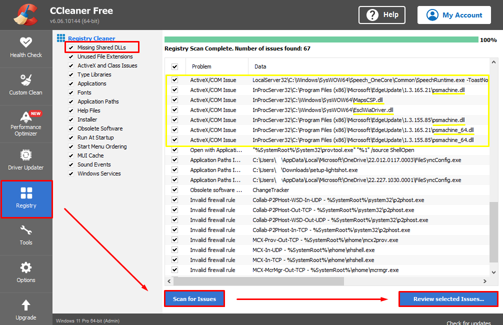
Task: Click the Windows 11 Pro 64-bit status text
Action: (87, 321)
